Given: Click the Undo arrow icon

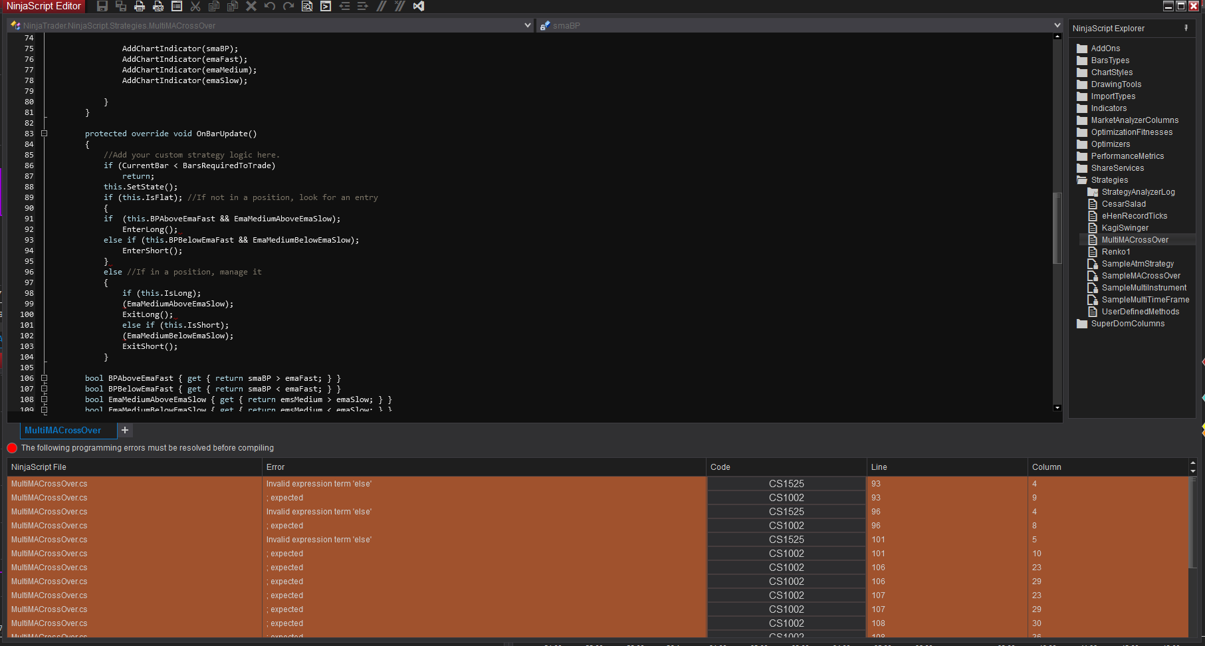Looking at the screenshot, I should [270, 6].
